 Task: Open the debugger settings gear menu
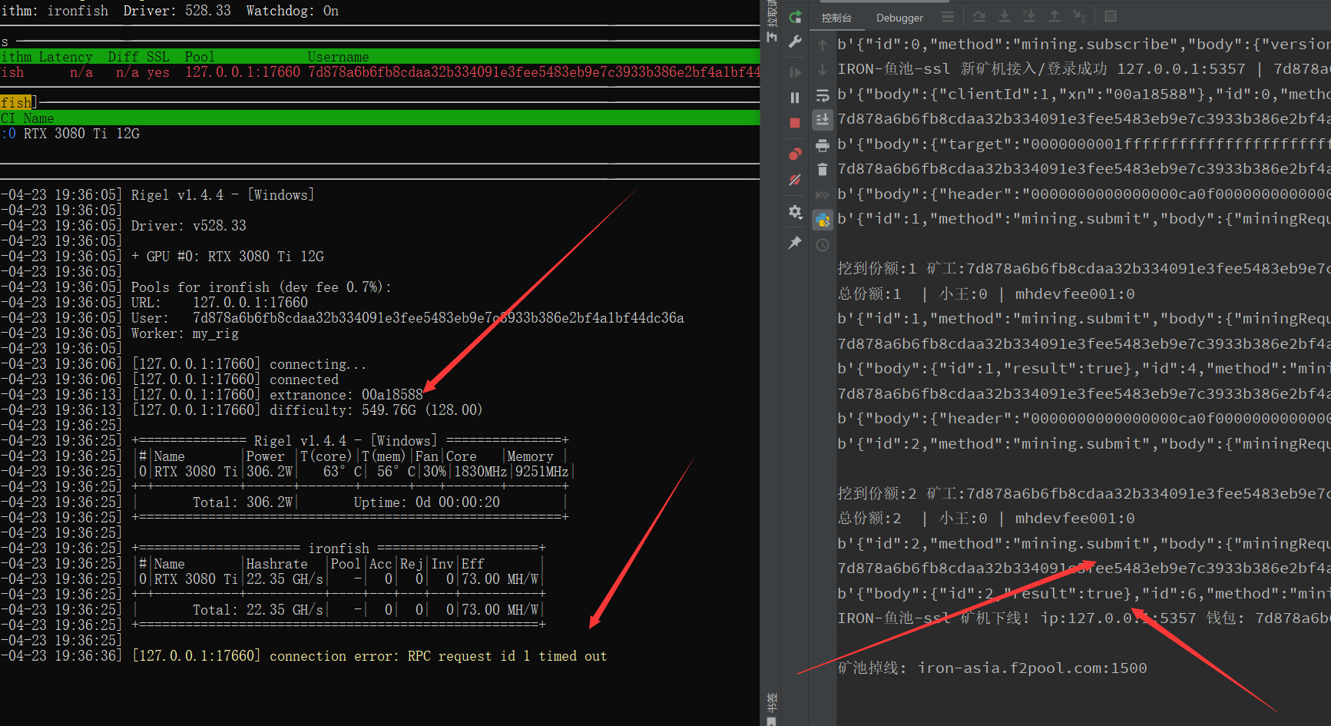795,214
